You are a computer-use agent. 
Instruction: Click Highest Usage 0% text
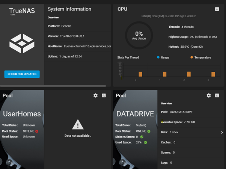click(x=193, y=37)
